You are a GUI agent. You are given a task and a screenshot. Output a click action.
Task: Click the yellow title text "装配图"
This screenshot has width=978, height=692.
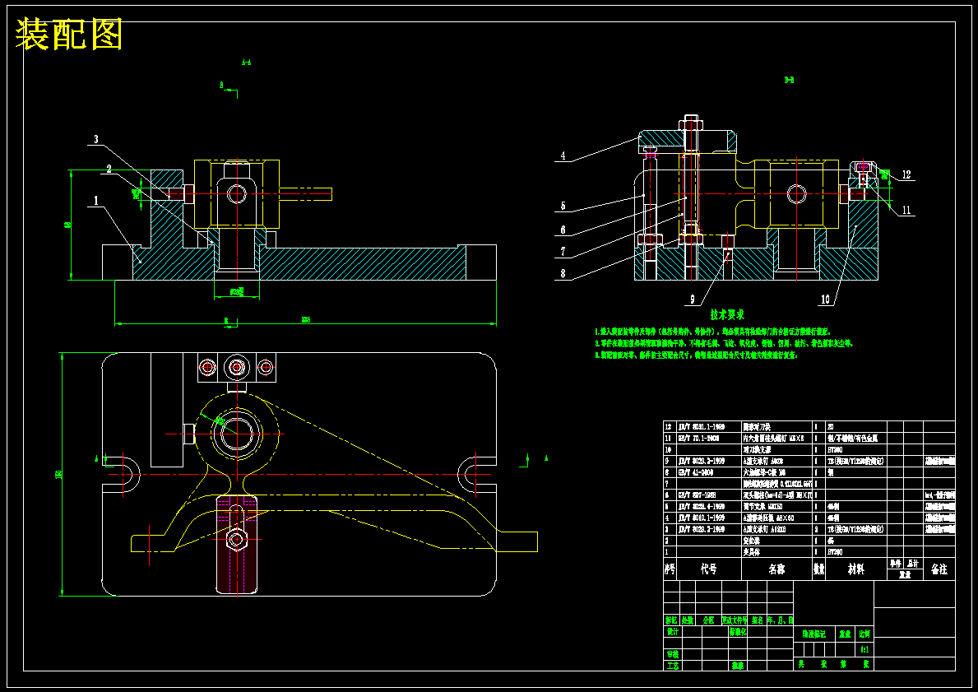68,34
